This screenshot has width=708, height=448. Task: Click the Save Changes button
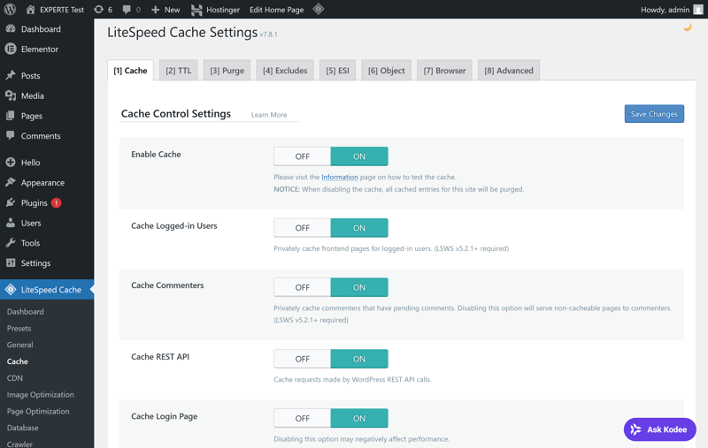pos(654,114)
